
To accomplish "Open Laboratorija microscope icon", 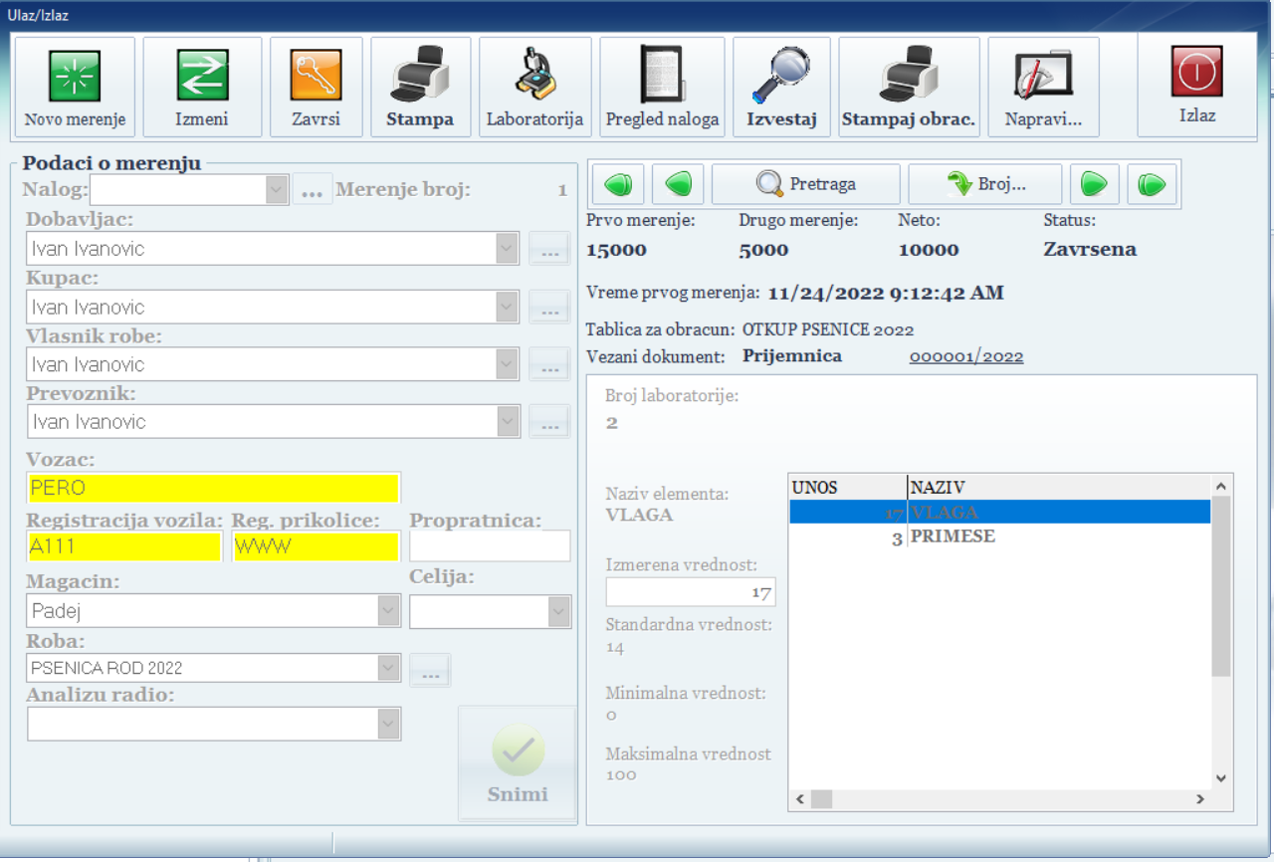I will coord(534,77).
